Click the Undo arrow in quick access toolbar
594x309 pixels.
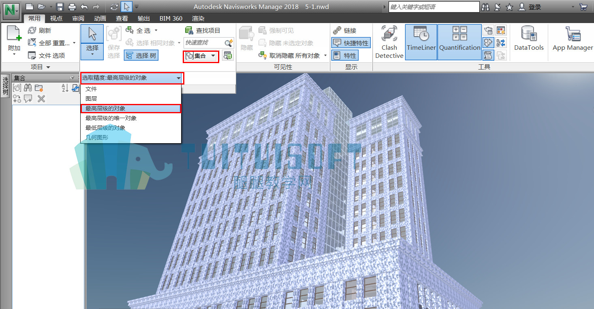[84, 7]
